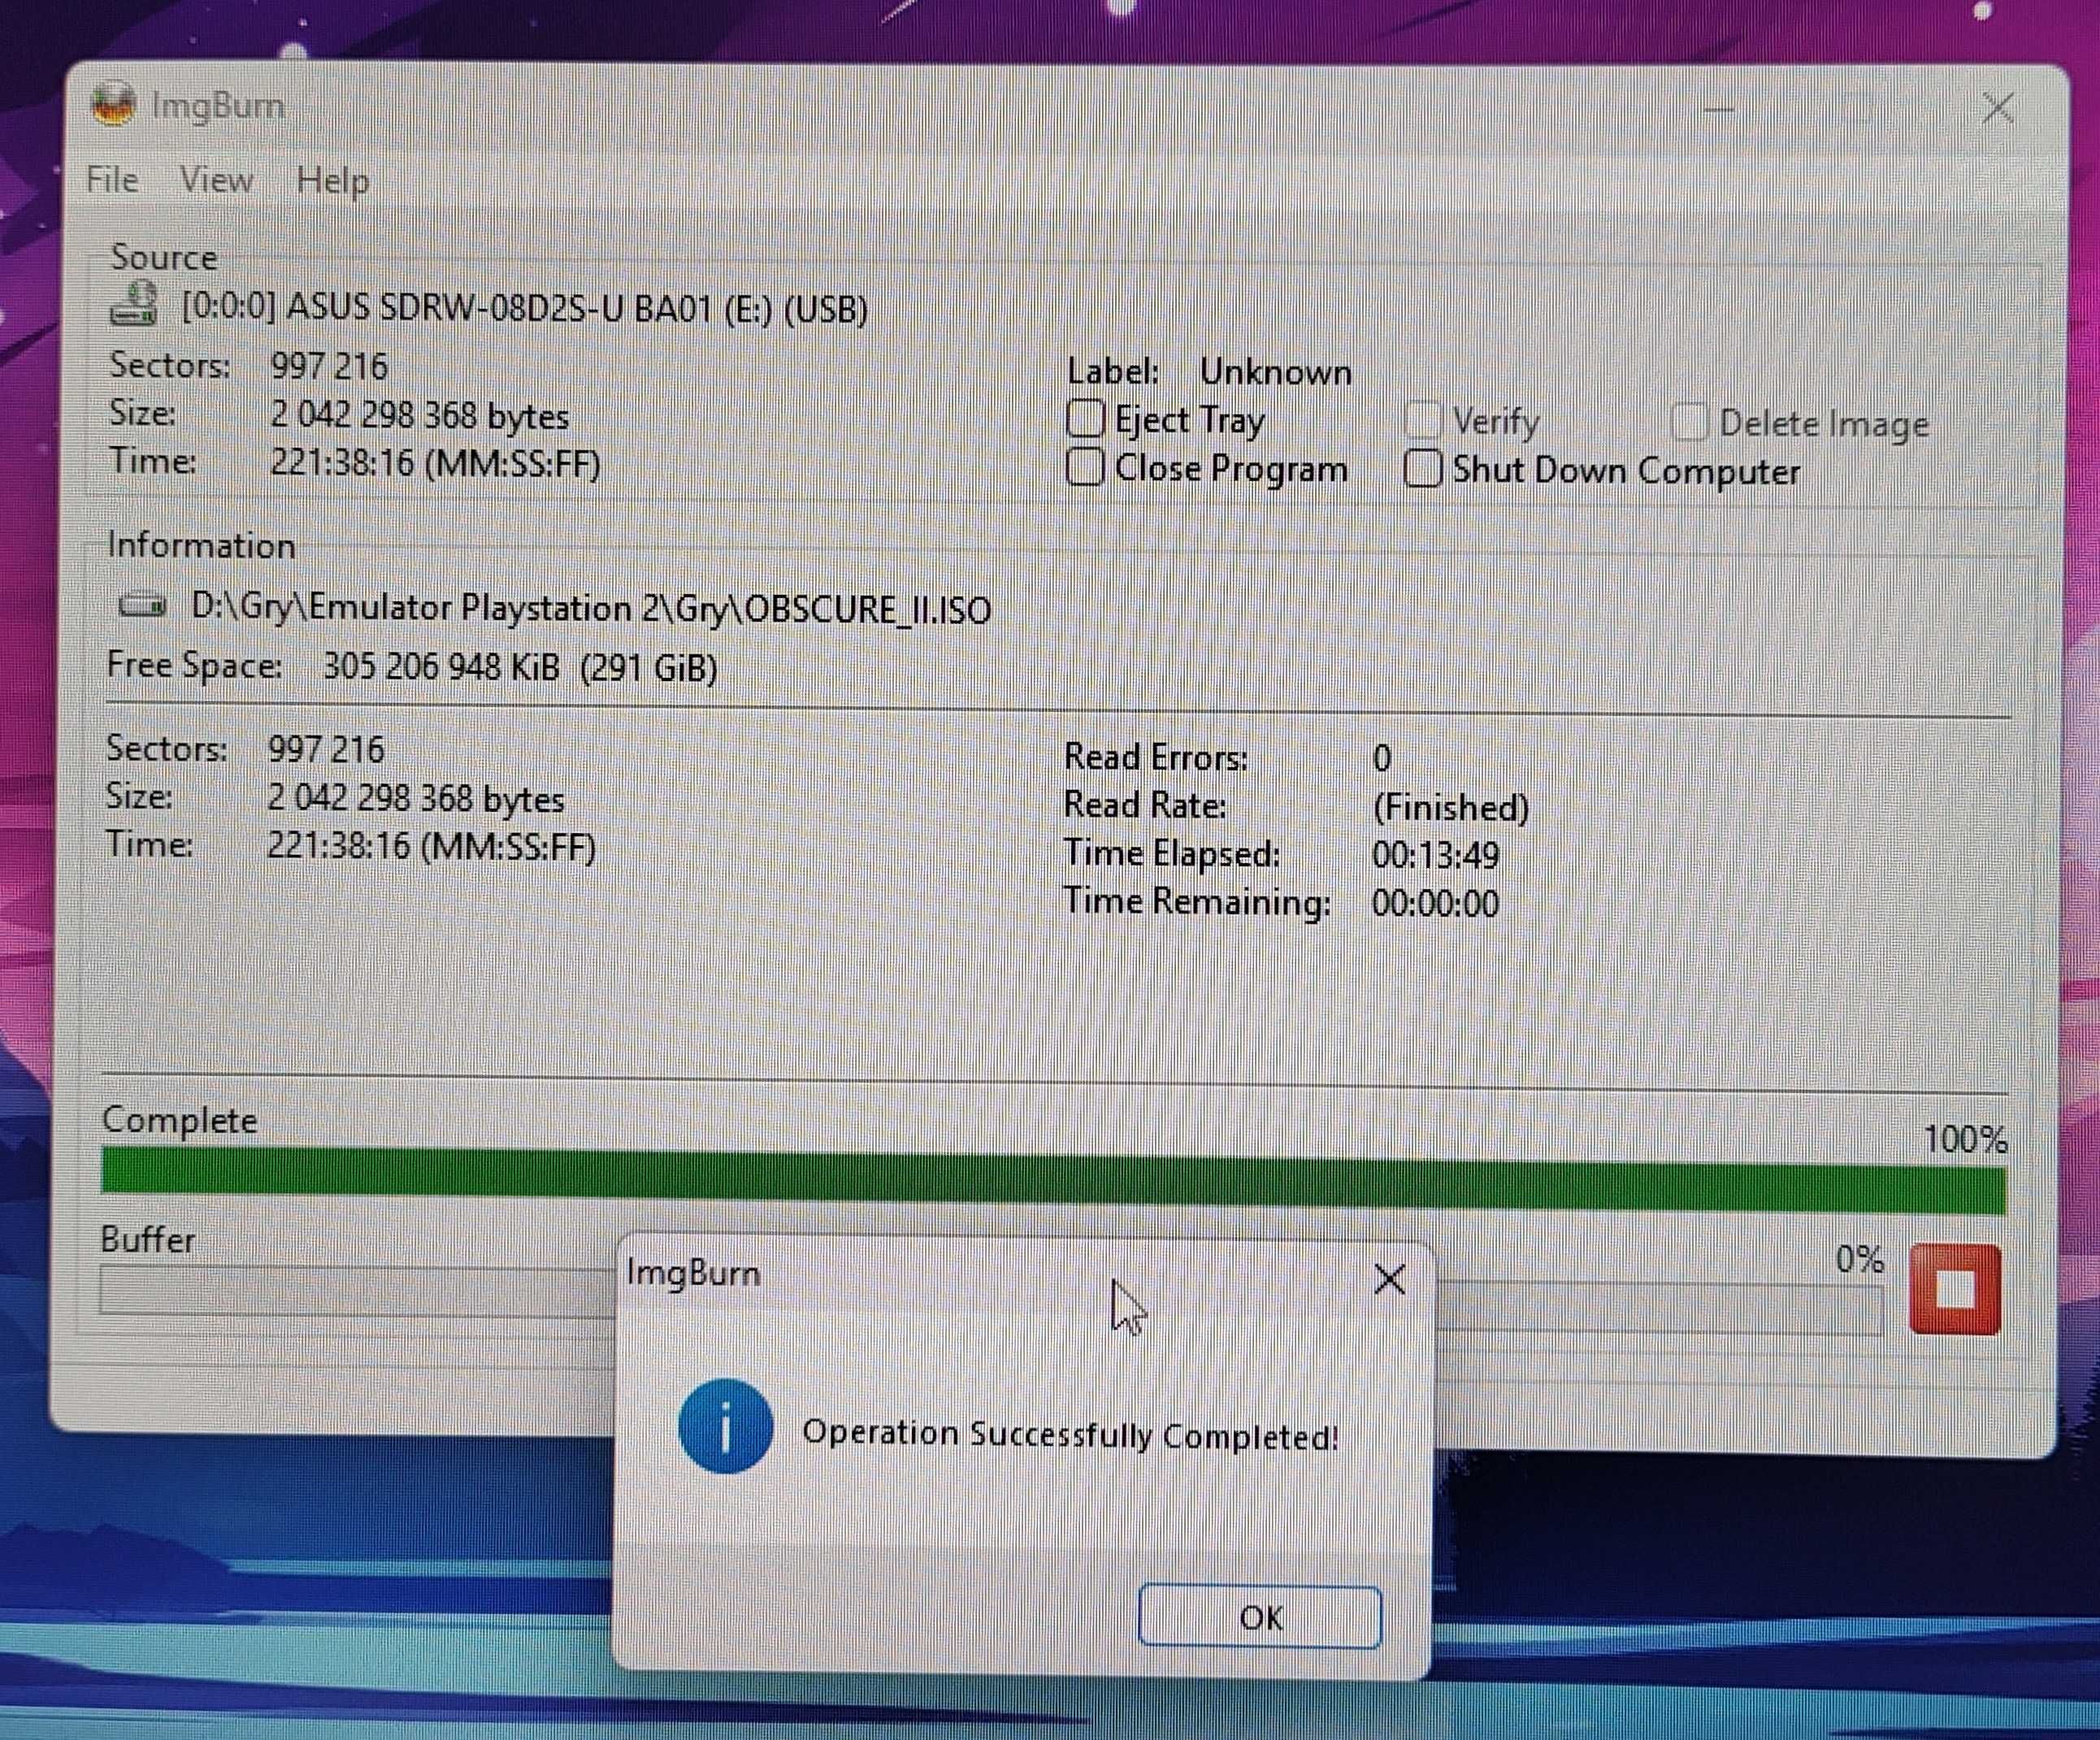Open the View menu
Image resolution: width=2100 pixels, height=1740 pixels.
(x=216, y=180)
